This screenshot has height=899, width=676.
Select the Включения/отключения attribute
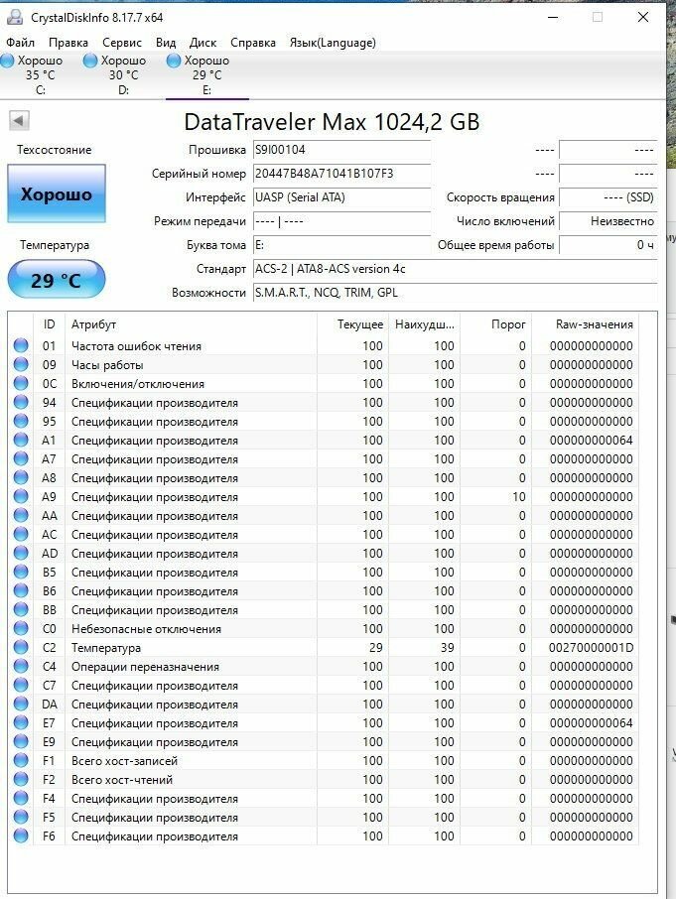click(x=138, y=384)
